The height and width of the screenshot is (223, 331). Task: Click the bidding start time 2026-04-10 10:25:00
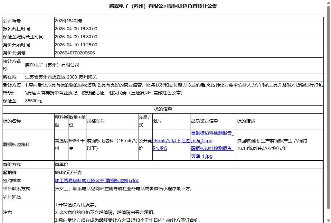point(76,45)
